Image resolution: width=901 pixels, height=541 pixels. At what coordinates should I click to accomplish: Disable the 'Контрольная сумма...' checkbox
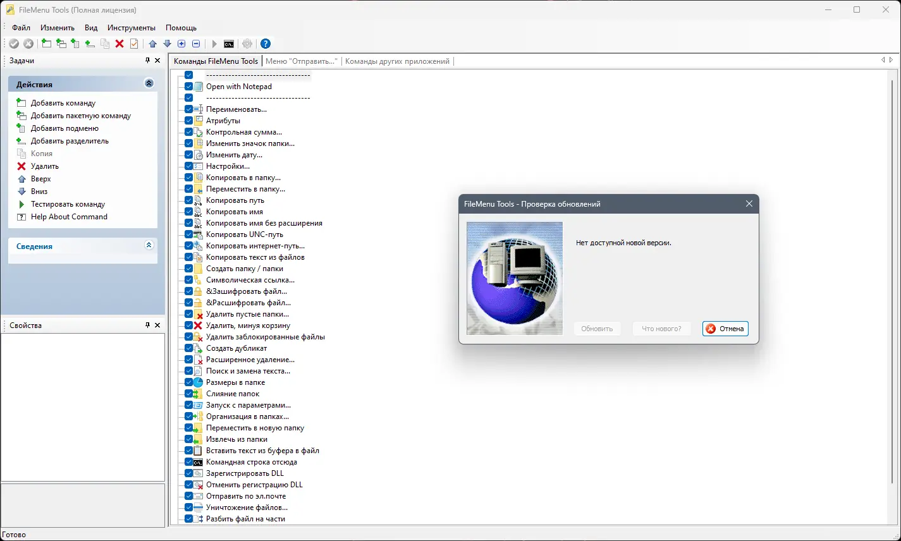pos(188,132)
